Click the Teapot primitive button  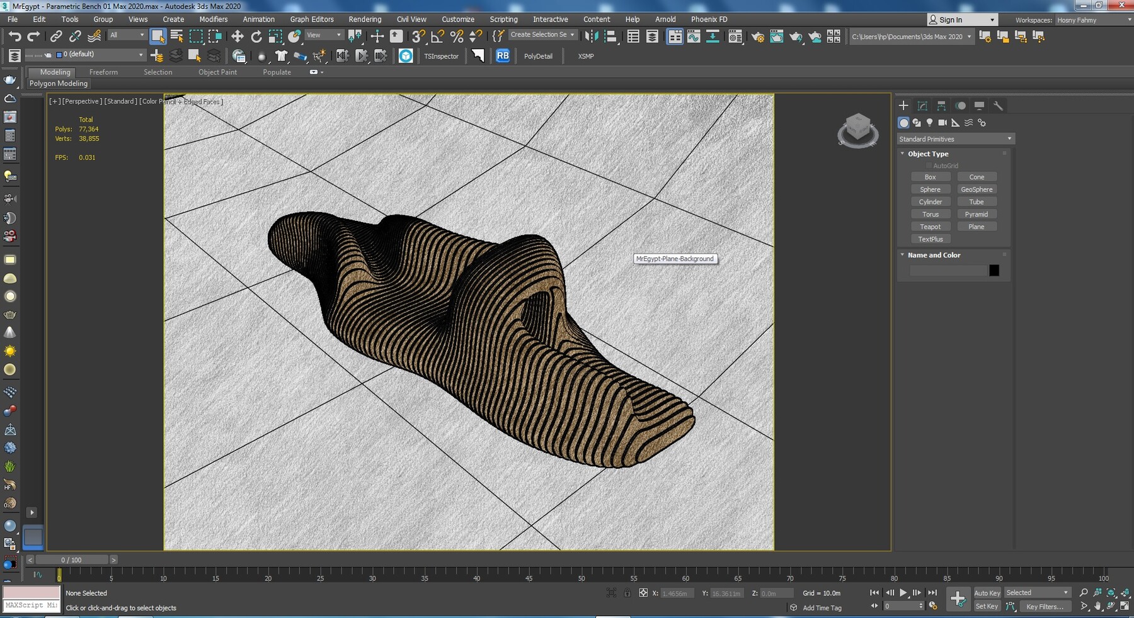coord(931,227)
